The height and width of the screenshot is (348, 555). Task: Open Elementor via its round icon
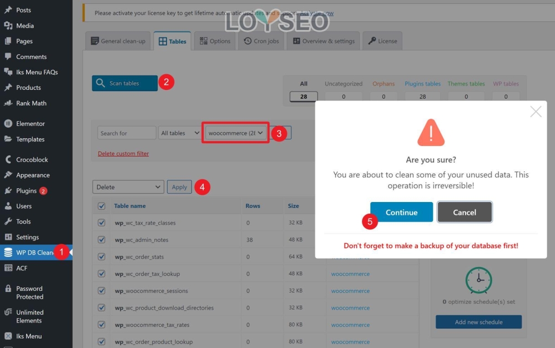pos(8,124)
